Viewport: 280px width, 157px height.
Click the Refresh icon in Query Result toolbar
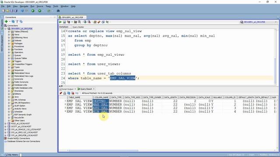(69, 93)
